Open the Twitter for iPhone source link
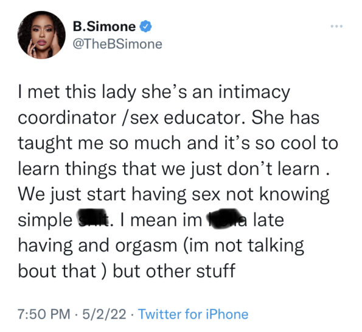 point(193,314)
